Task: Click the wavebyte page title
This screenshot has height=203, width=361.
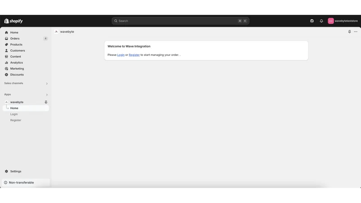Action: tap(67, 32)
